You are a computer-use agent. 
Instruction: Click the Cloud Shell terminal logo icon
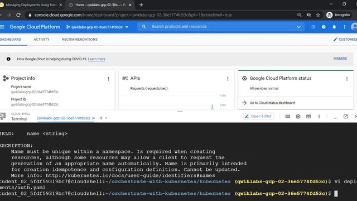[x=3, y=116]
